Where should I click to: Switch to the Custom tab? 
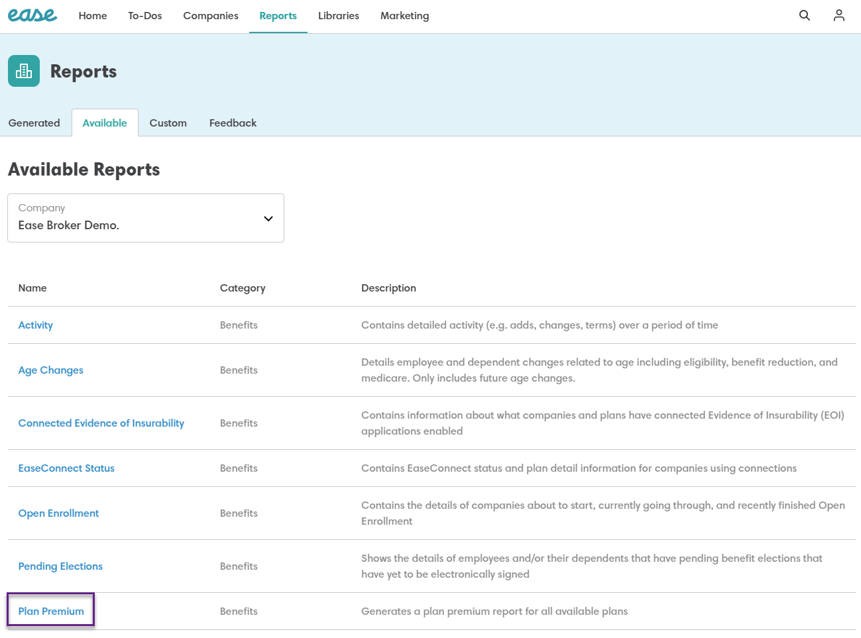[168, 123]
